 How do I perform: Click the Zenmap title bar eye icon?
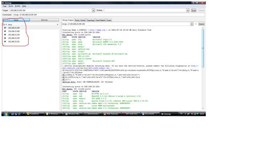(3, 3)
